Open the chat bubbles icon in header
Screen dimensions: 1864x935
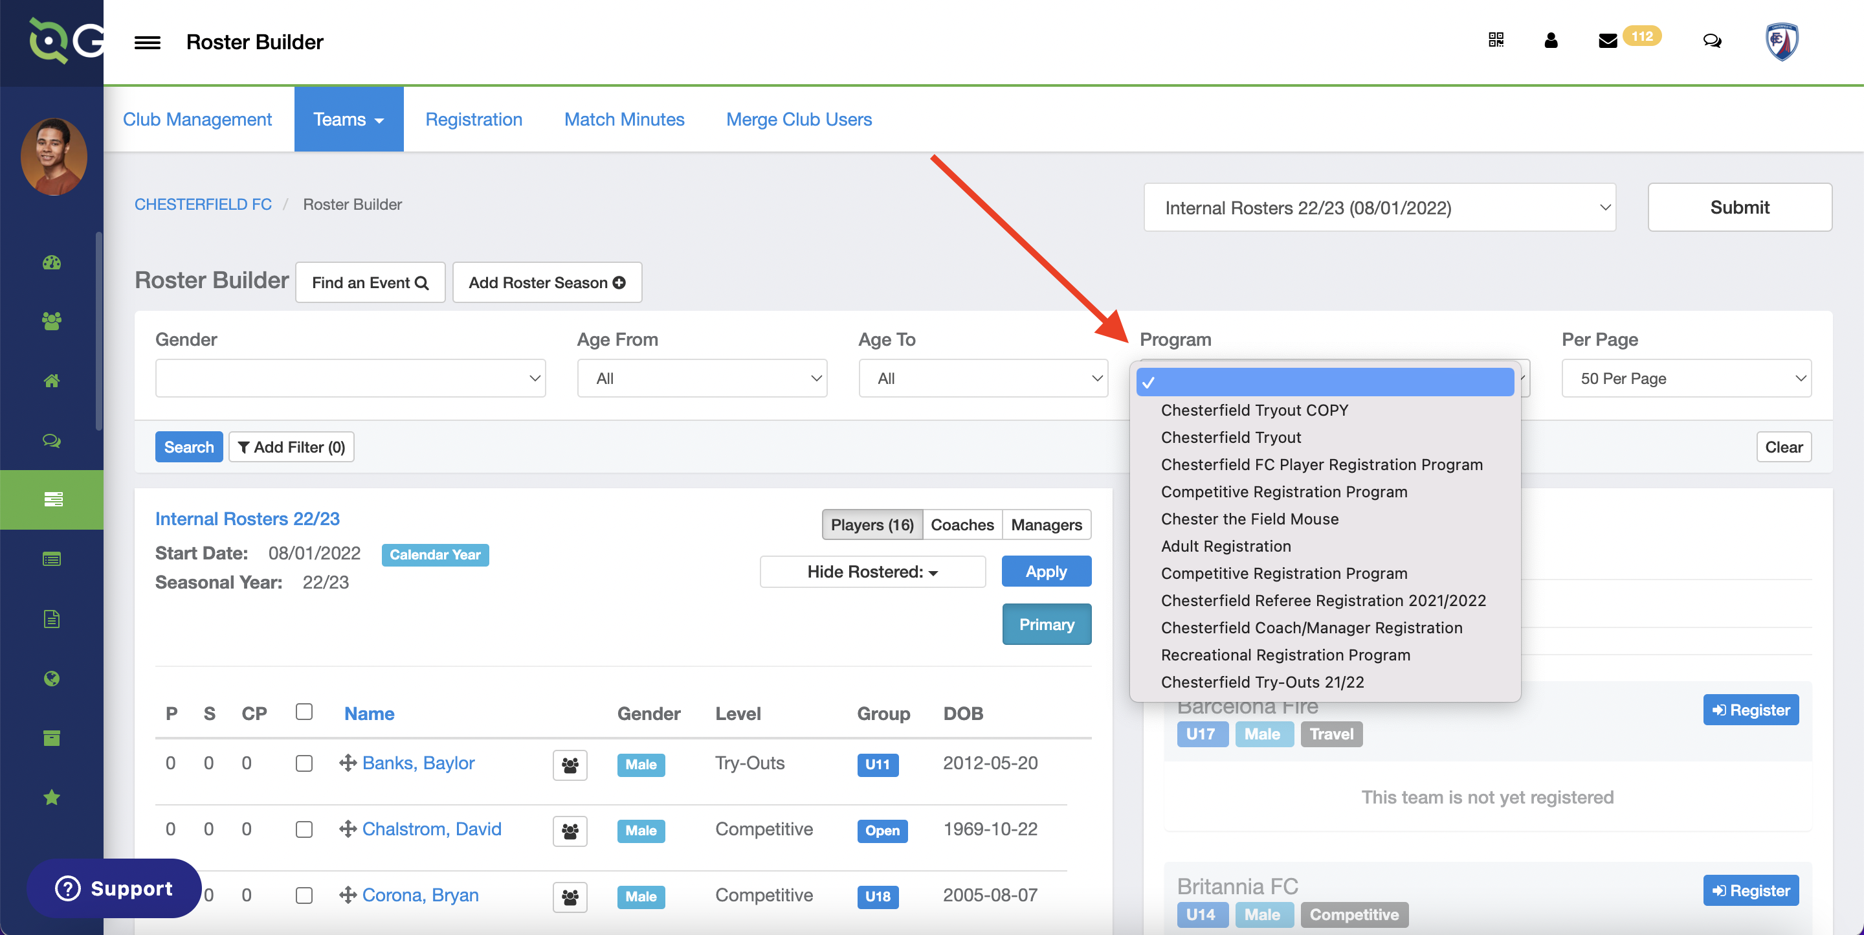[1711, 41]
